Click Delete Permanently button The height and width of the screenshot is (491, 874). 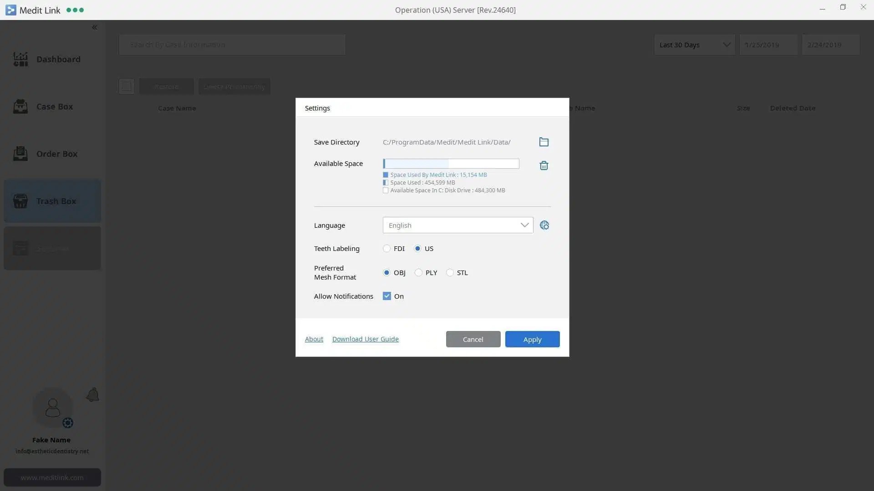tap(234, 86)
